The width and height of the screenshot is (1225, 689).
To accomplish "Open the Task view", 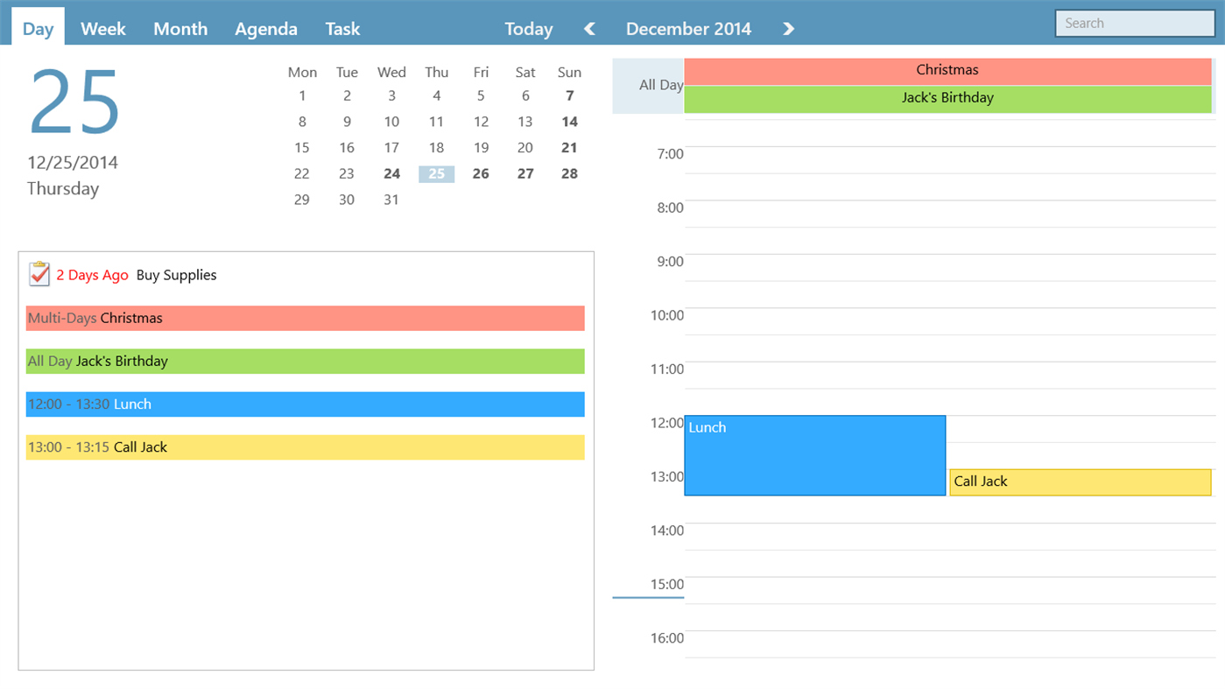I will point(341,28).
